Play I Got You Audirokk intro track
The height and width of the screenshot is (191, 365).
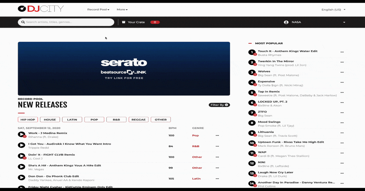pos(21,145)
